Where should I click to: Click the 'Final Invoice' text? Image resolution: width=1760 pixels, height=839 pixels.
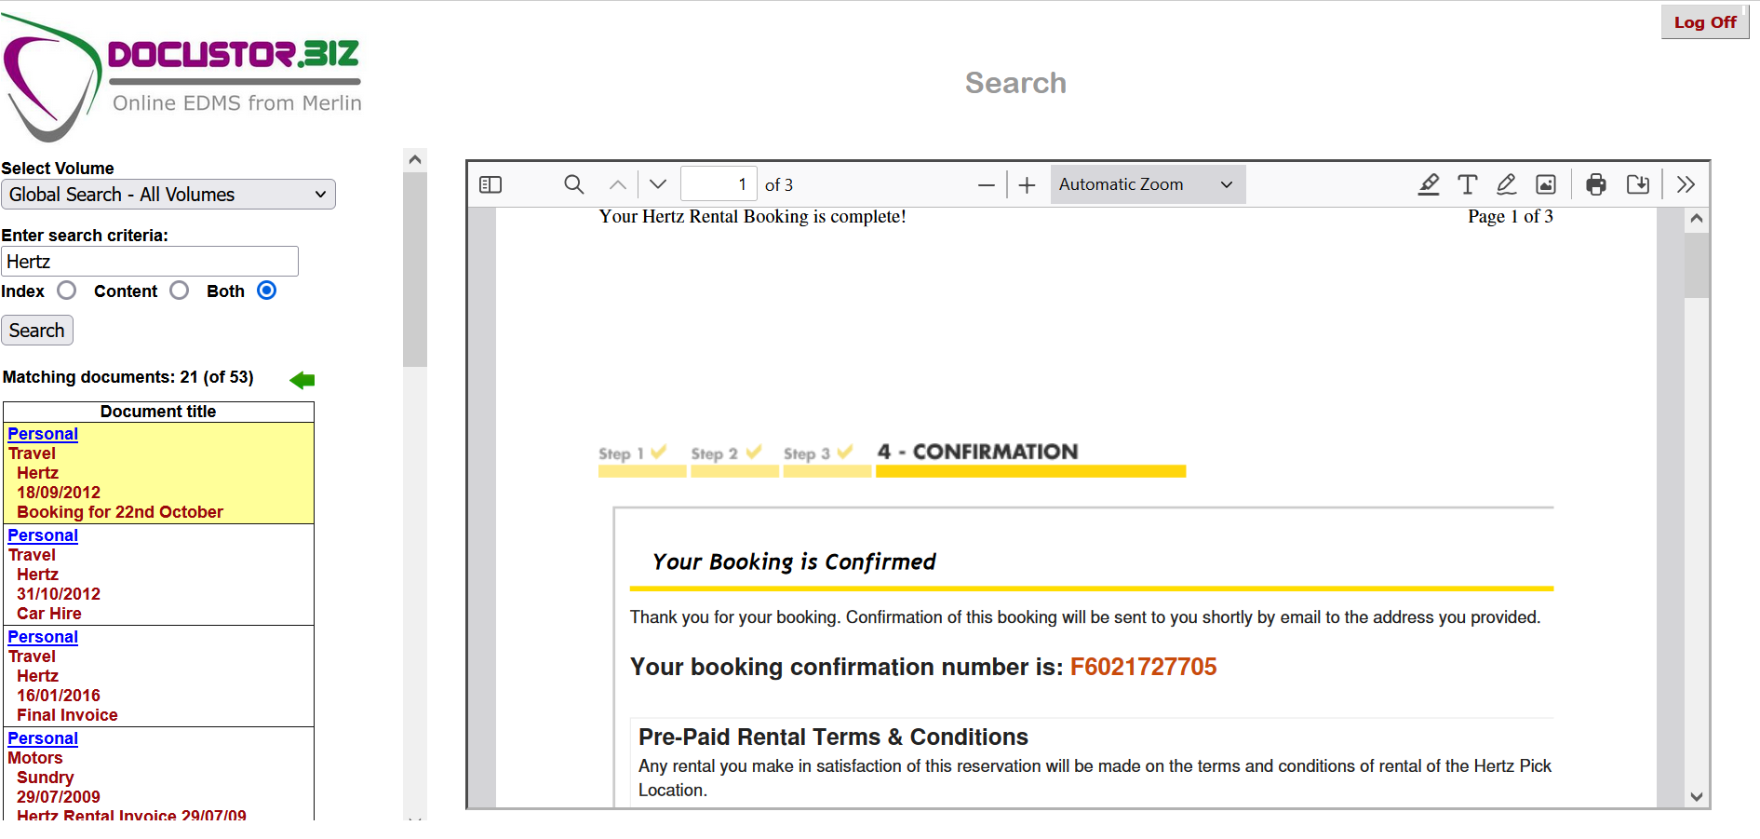67,715
